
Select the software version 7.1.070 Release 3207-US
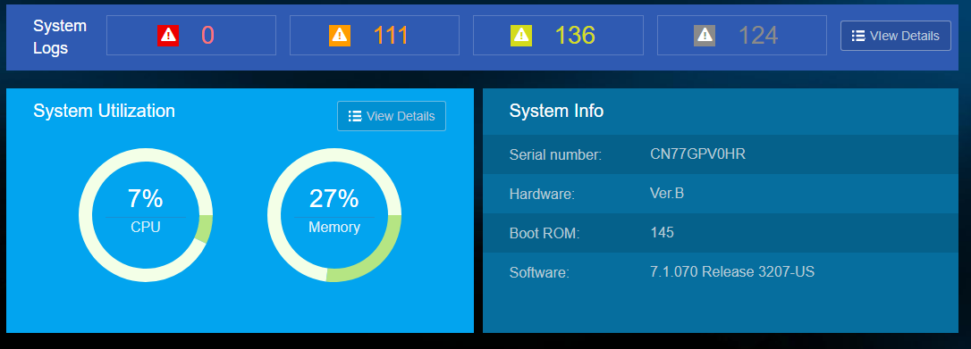732,271
